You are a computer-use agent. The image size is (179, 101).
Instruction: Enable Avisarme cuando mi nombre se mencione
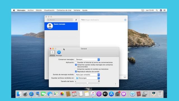click(x=76, y=69)
